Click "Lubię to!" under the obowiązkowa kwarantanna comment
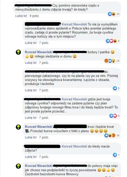 [x=31, y=90]
